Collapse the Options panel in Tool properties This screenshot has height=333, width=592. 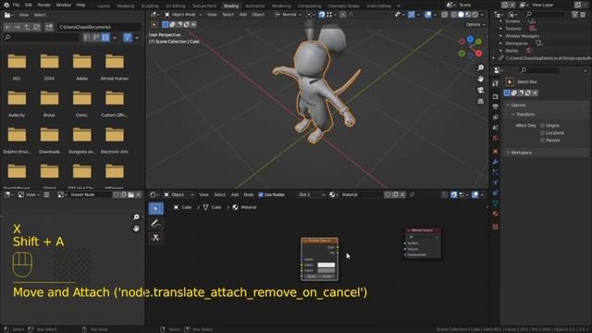click(508, 105)
